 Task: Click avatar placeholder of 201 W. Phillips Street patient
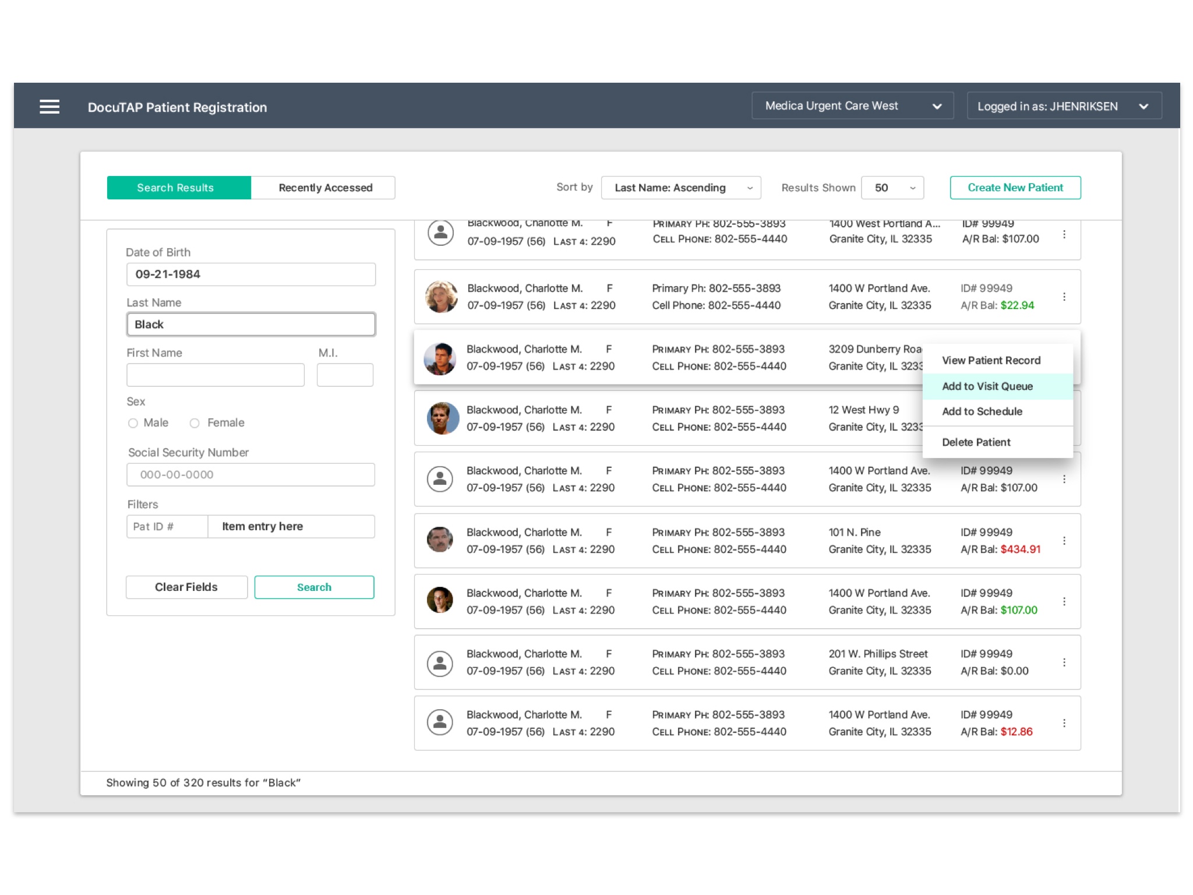440,663
